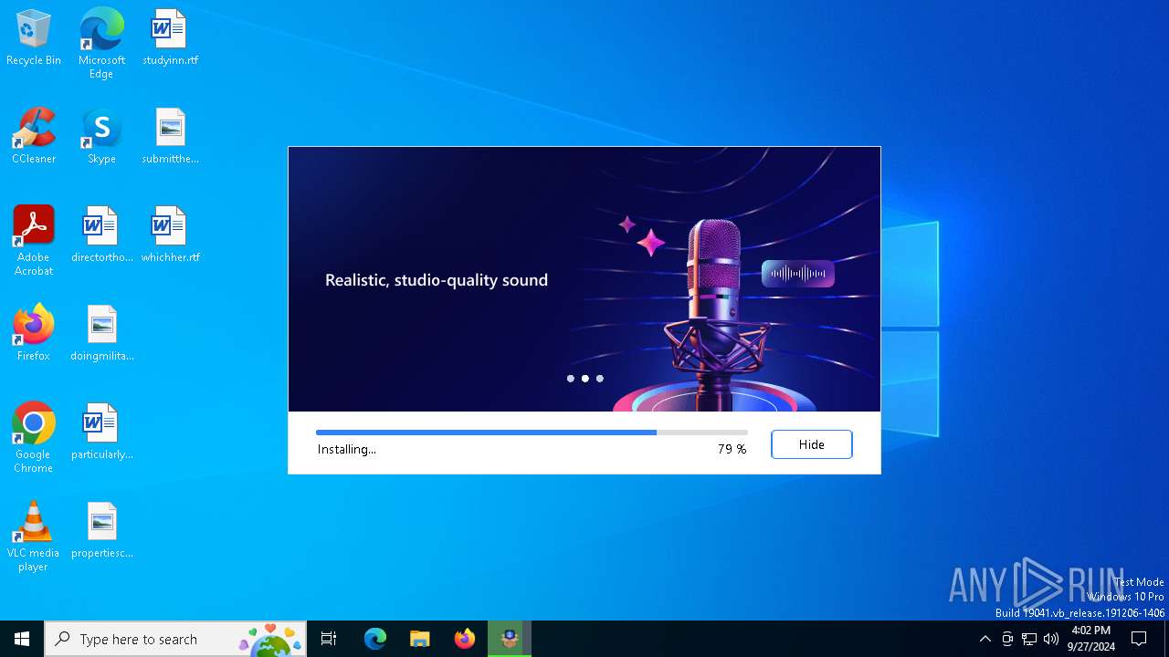This screenshot has width=1169, height=657.
Task: Select the propertiesc... image file icon
Action: (x=101, y=531)
